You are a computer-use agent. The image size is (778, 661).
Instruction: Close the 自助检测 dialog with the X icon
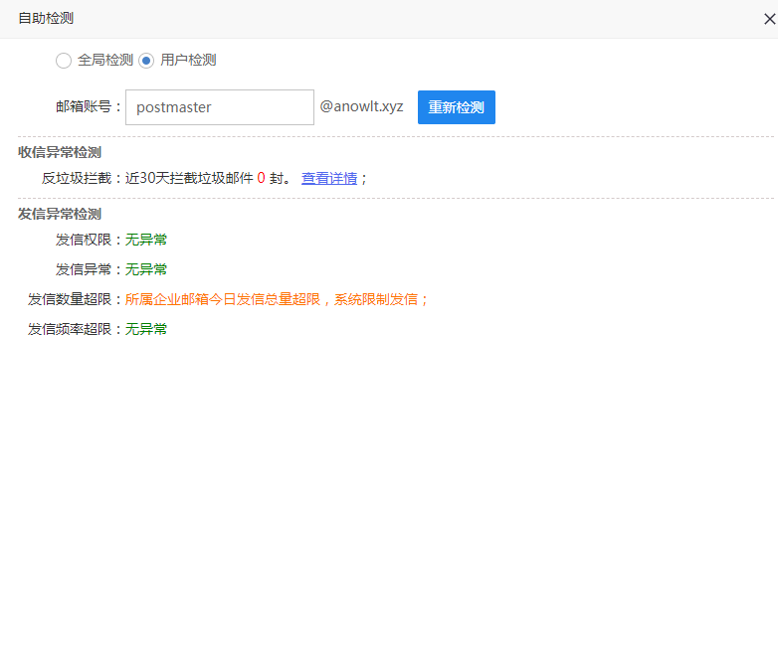coord(769,19)
